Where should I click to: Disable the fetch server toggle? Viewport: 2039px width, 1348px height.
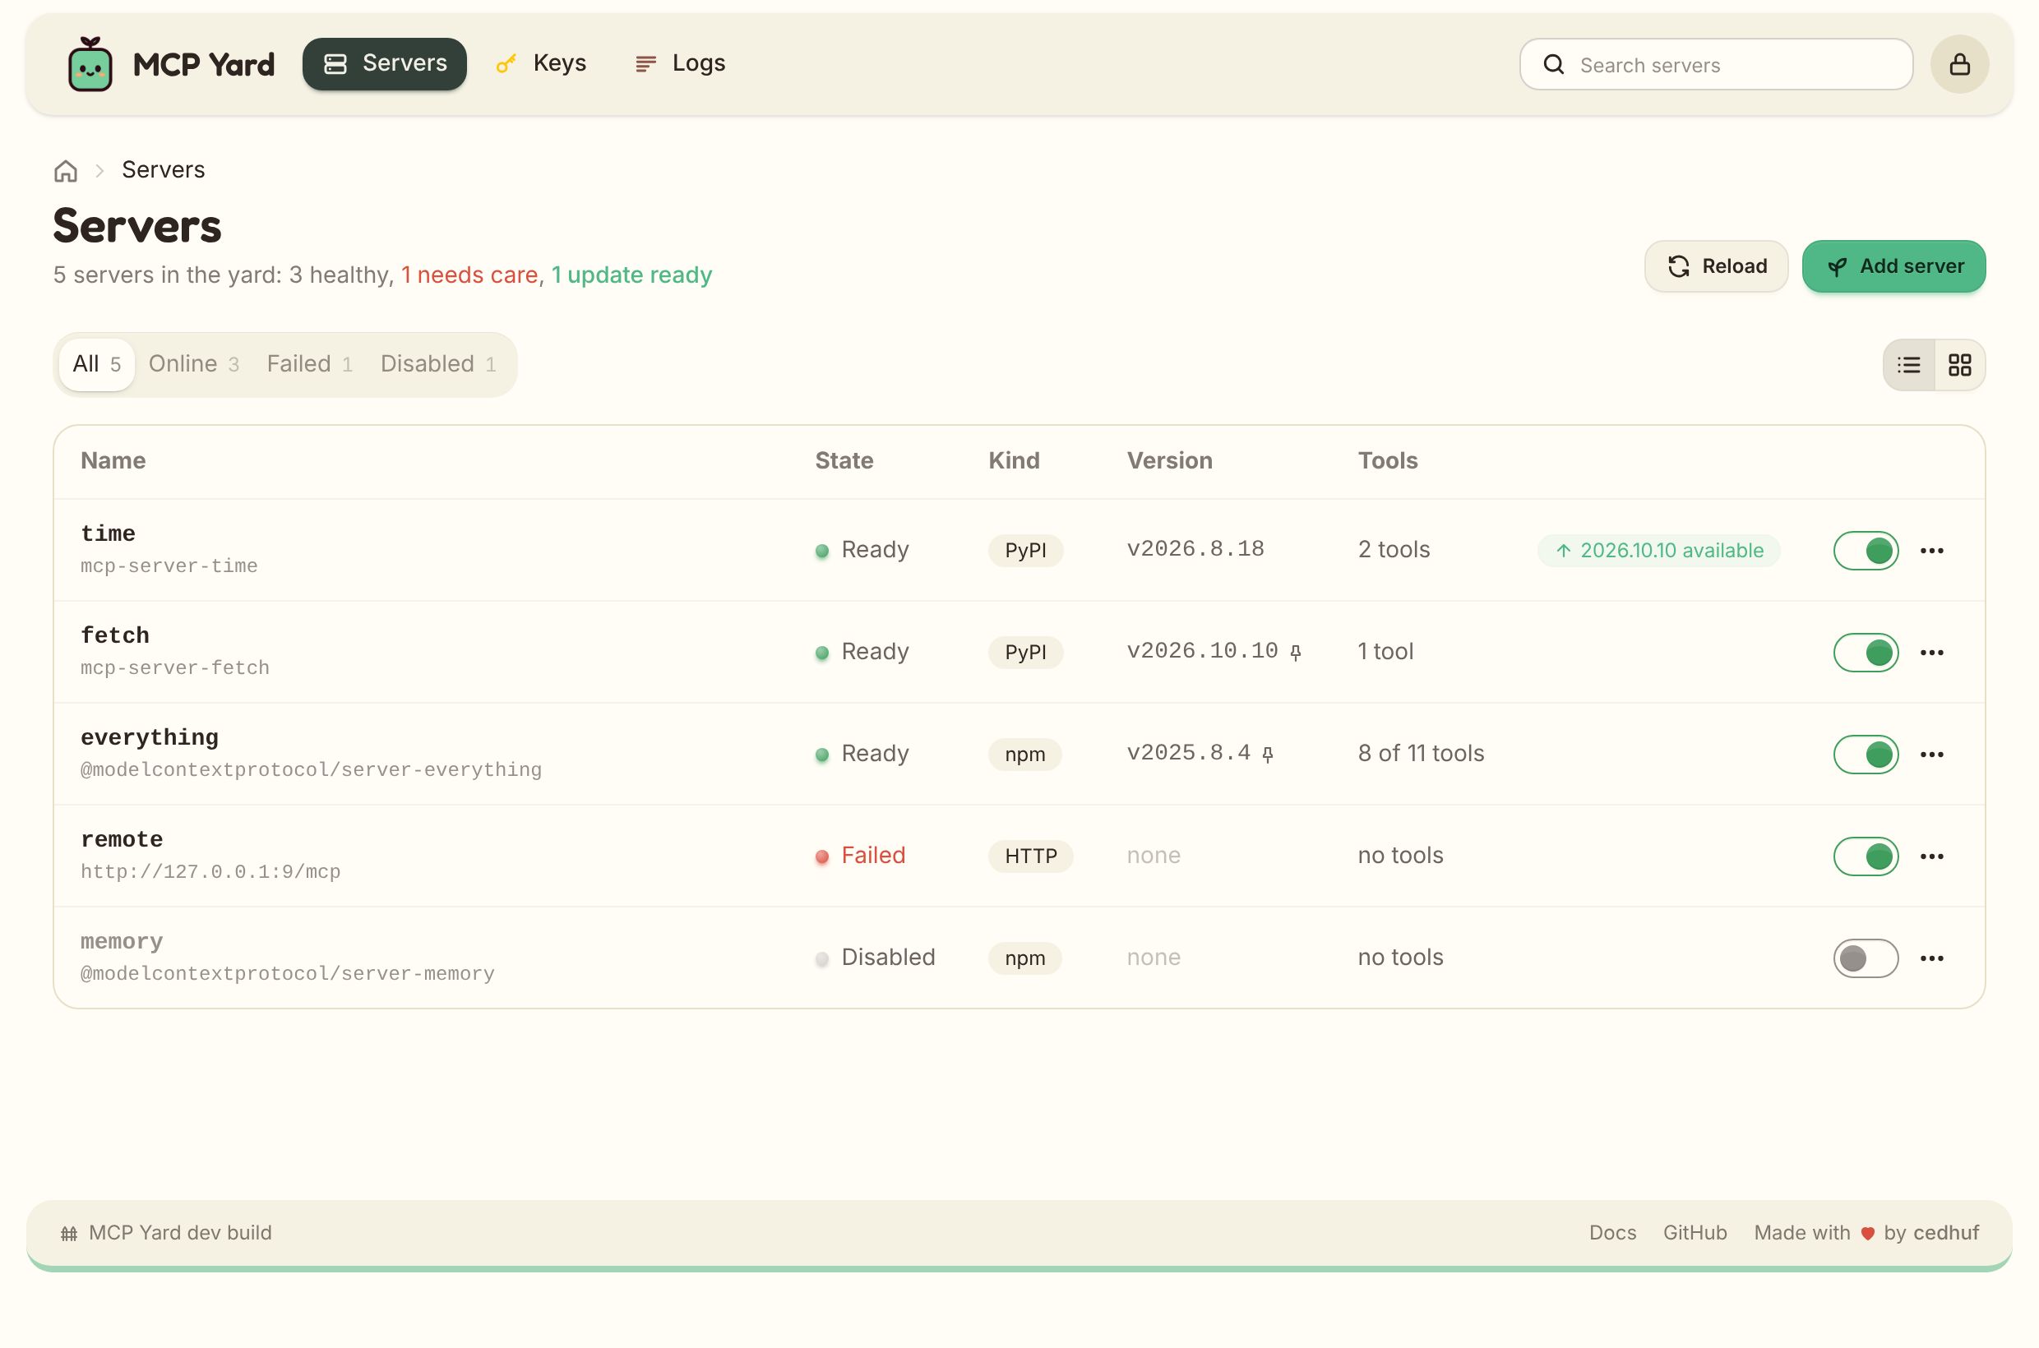[x=1866, y=653]
